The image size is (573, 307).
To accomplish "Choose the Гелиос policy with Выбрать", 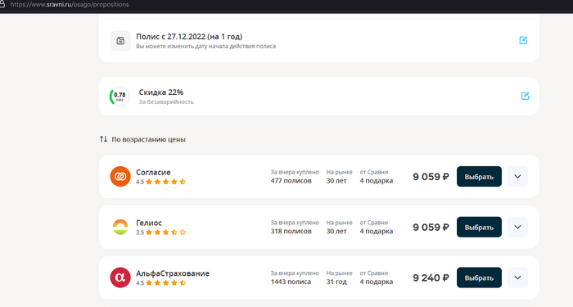I will pyautogui.click(x=479, y=227).
